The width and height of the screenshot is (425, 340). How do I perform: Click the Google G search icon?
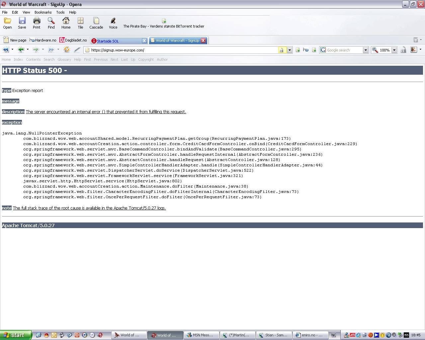pyautogui.click(x=323, y=50)
